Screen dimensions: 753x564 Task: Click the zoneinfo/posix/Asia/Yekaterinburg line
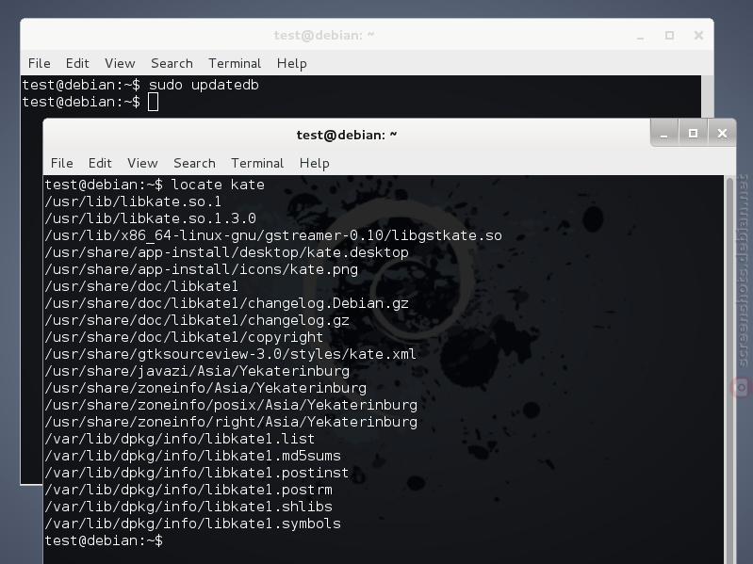(231, 405)
